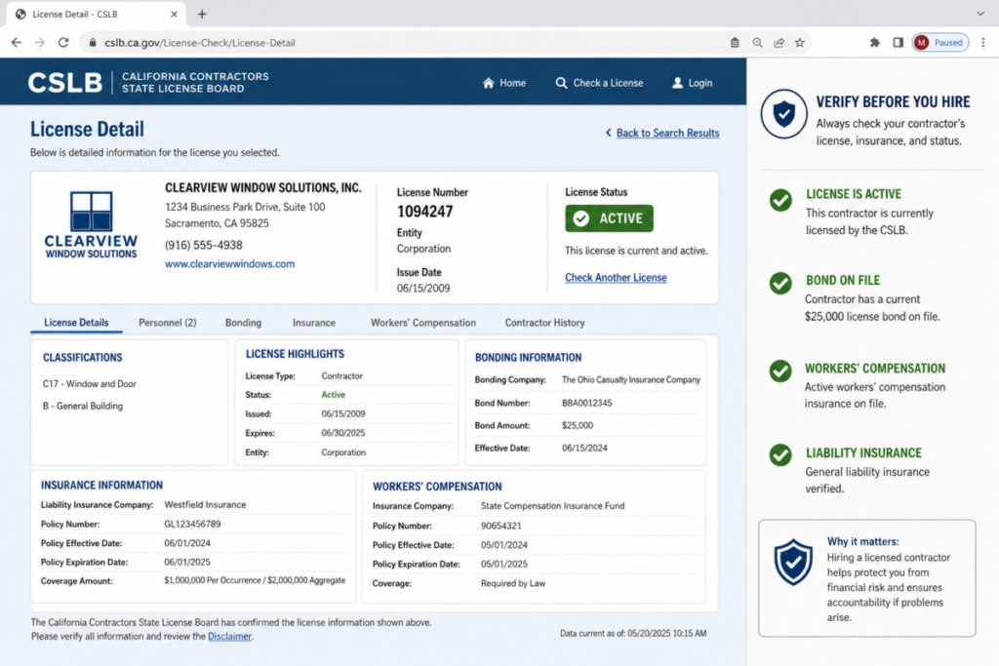Open Check a License in navigation

pyautogui.click(x=600, y=83)
